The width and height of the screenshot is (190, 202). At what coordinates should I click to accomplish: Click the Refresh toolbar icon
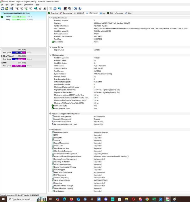tap(2, 9)
